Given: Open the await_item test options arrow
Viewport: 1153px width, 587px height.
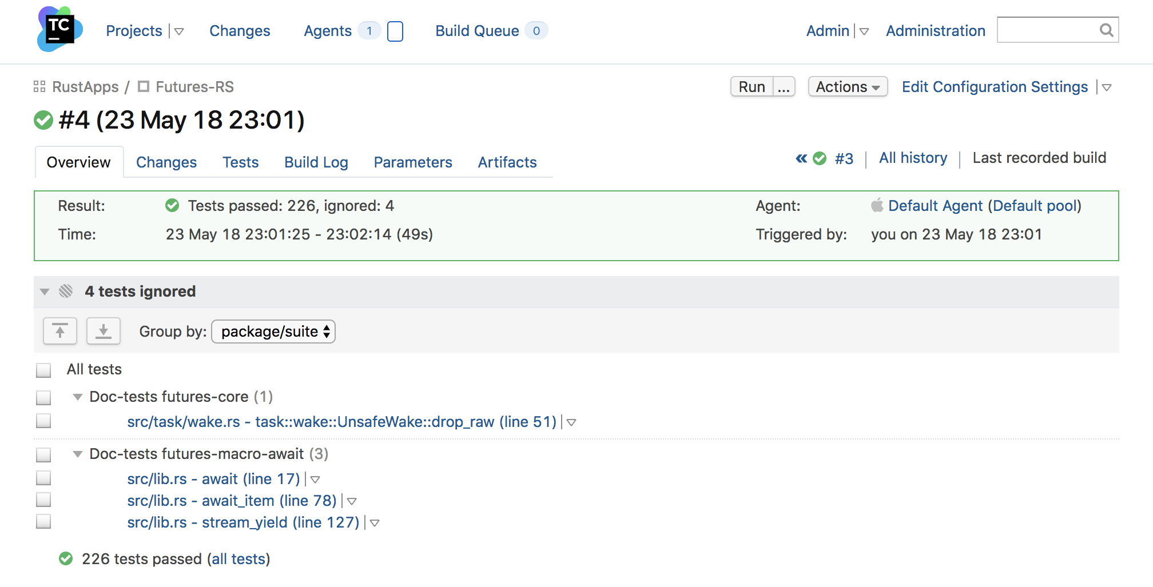Looking at the screenshot, I should tap(352, 501).
